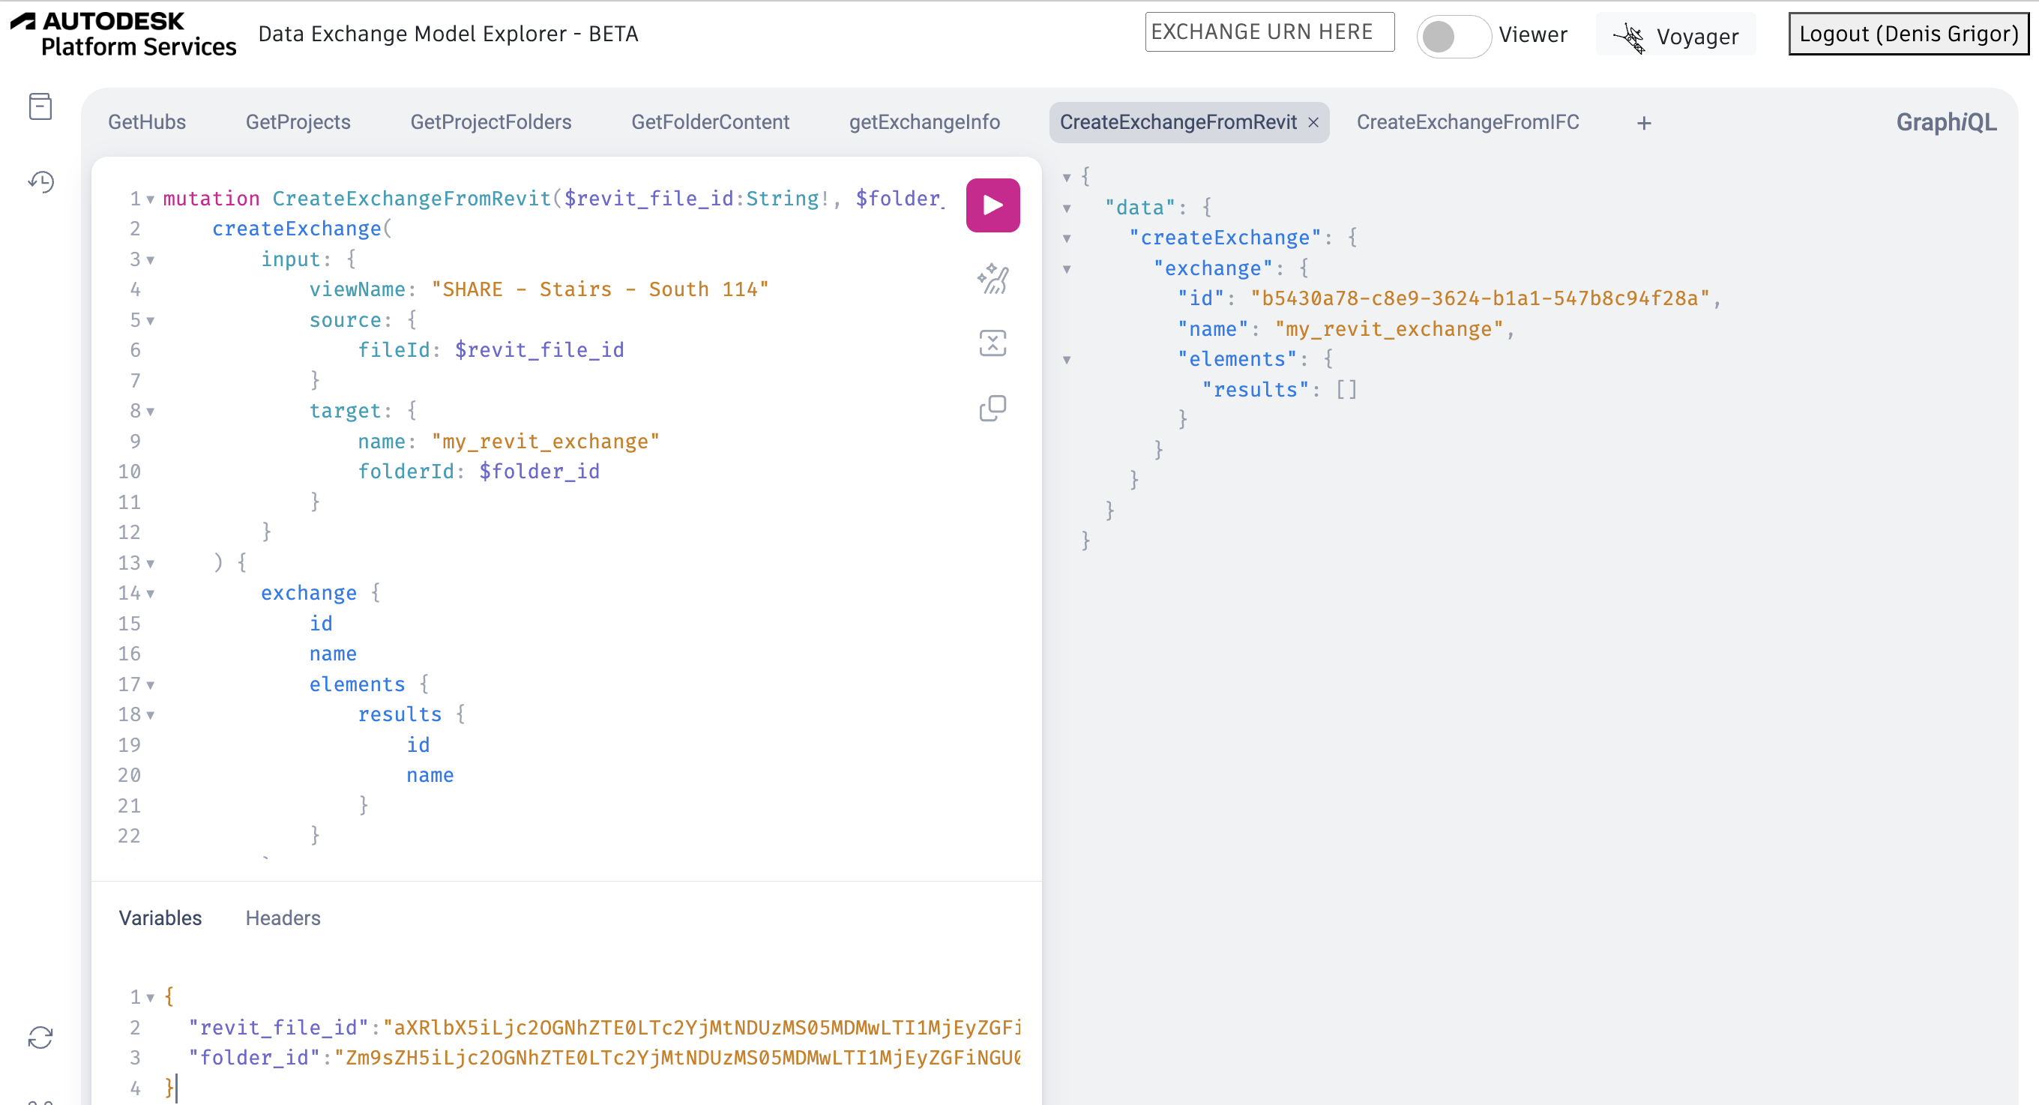Collapse the results block on line 18
This screenshot has width=2039, height=1105.
(151, 716)
